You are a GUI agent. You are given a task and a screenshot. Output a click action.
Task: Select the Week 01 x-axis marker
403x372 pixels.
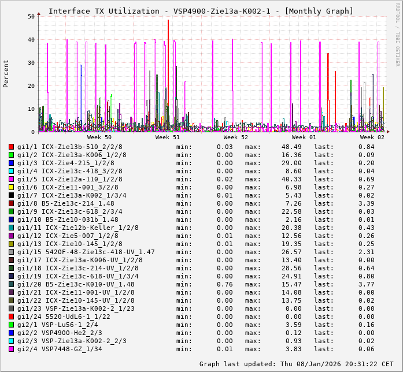tap(304, 137)
